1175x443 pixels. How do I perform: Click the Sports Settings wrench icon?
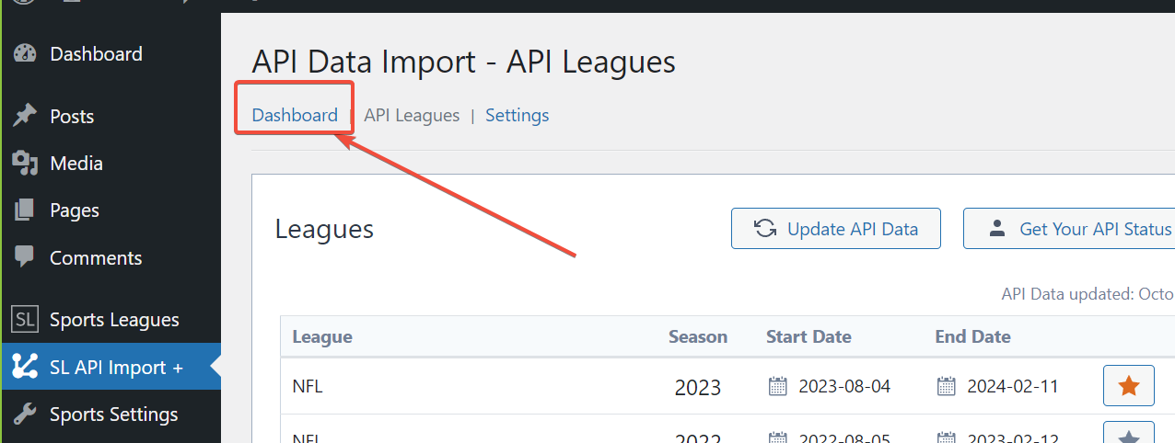click(x=25, y=414)
